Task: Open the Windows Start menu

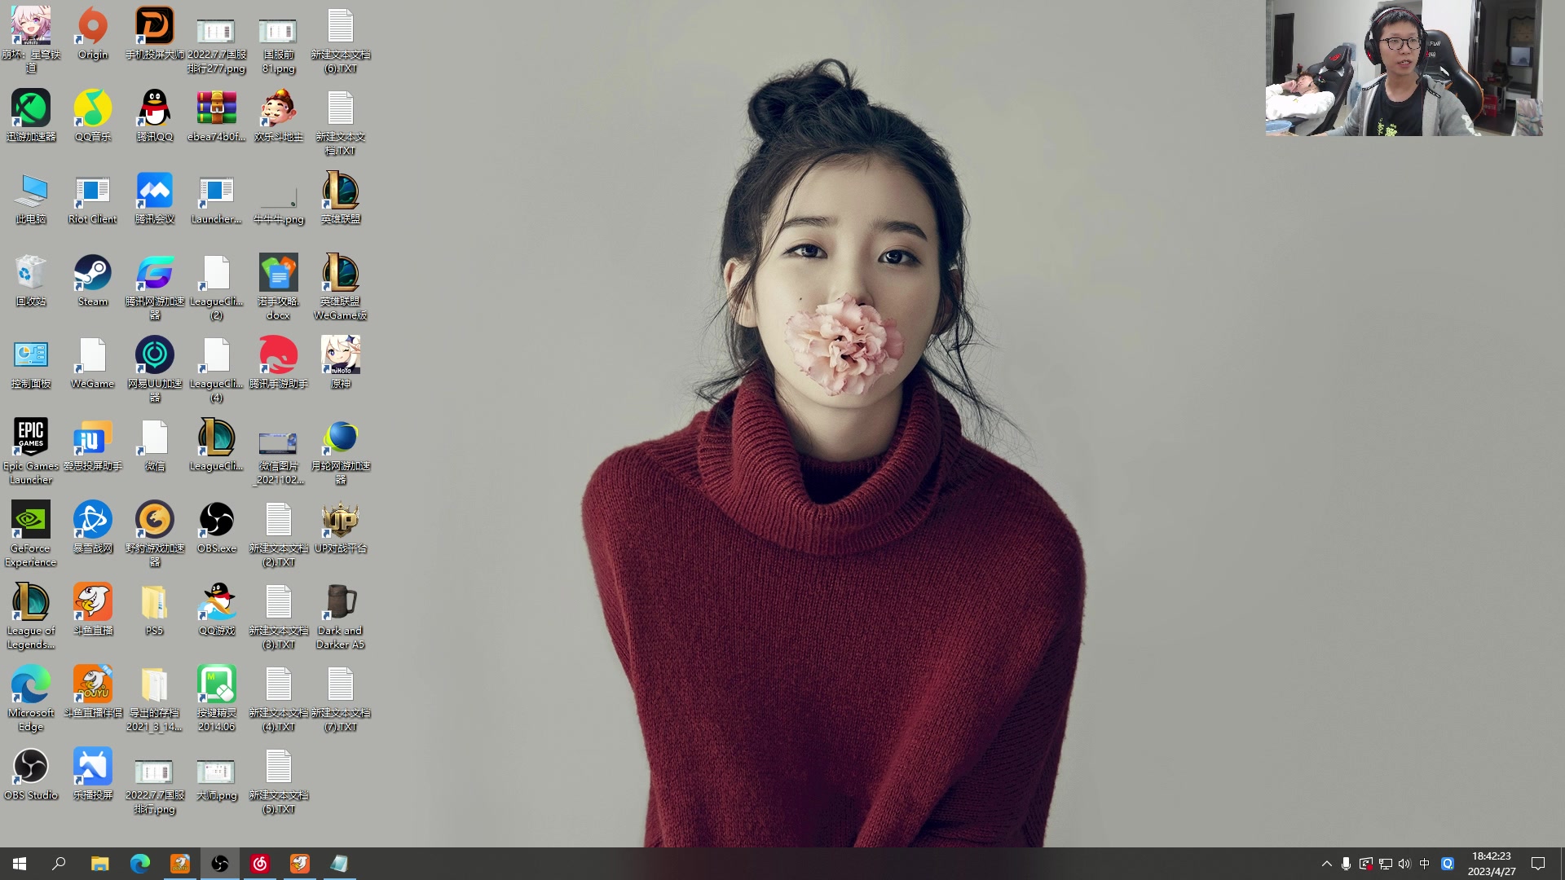Action: (x=20, y=864)
